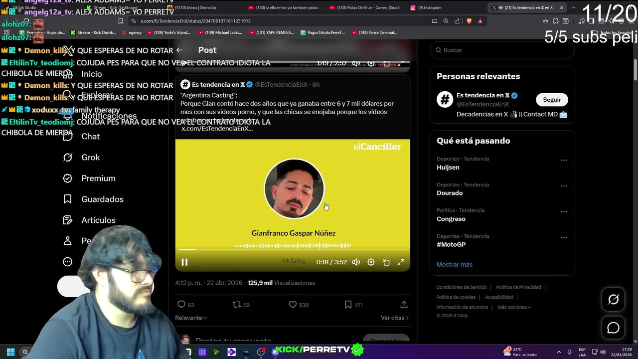The height and width of the screenshot is (359, 638).
Task: Open Condiciones de Servicio footer link
Action: [462, 287]
